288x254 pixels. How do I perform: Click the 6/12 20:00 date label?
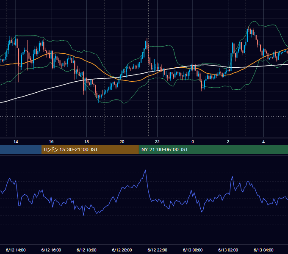tap(122, 250)
